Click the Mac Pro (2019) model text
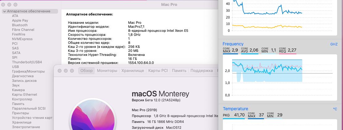The width and height of the screenshot is (343, 130). 144,110
